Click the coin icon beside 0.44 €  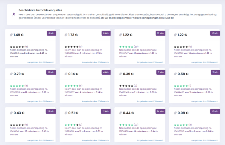(x=121, y=113)
